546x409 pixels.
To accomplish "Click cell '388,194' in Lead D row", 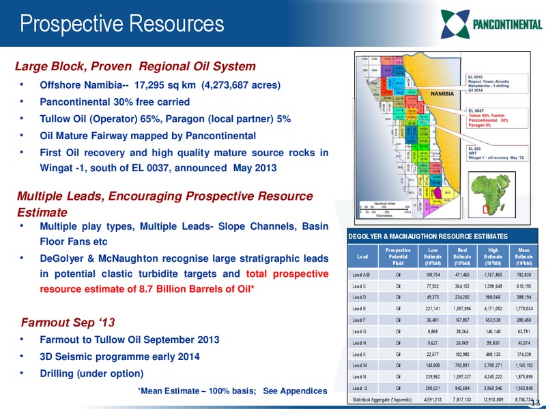I will (x=523, y=297).
